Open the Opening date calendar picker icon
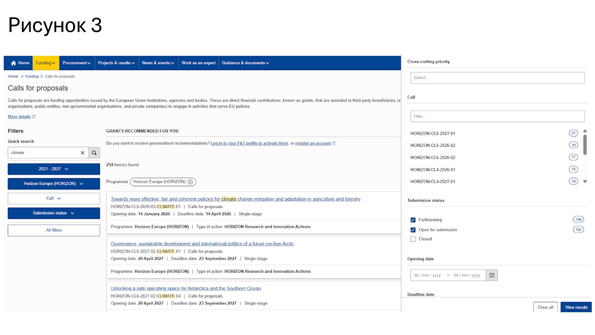The height and width of the screenshot is (335, 595). pyautogui.click(x=492, y=275)
